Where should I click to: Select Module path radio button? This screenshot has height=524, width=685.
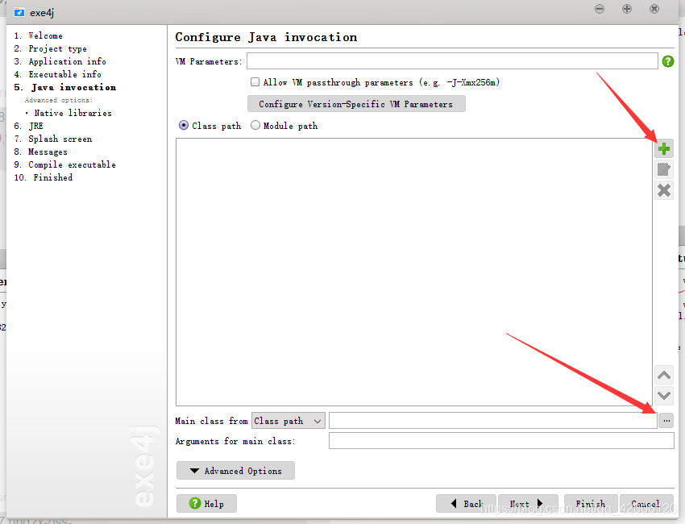255,126
